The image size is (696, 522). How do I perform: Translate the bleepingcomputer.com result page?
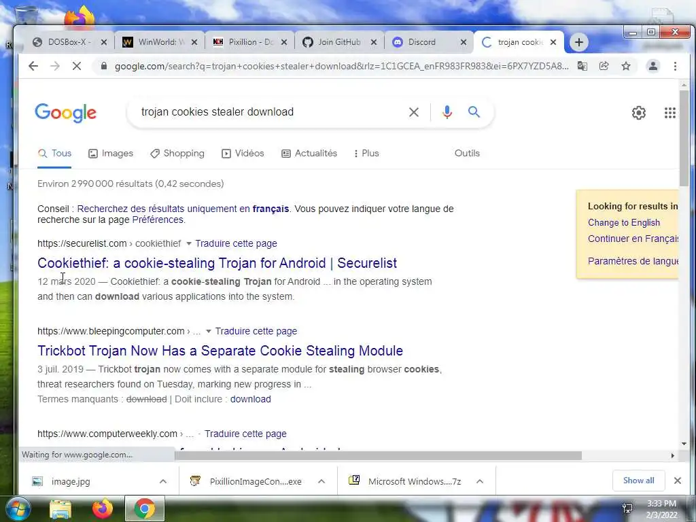pos(256,332)
